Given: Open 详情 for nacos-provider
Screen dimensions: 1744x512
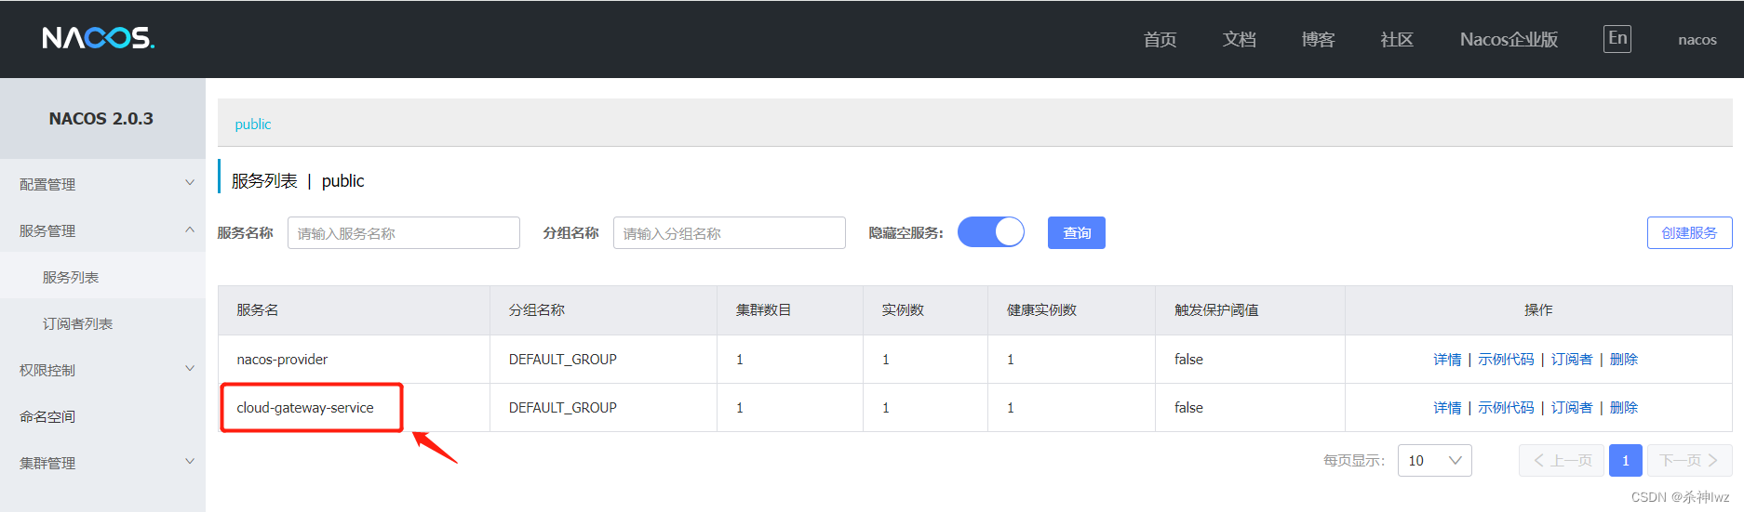Looking at the screenshot, I should coord(1447,360).
